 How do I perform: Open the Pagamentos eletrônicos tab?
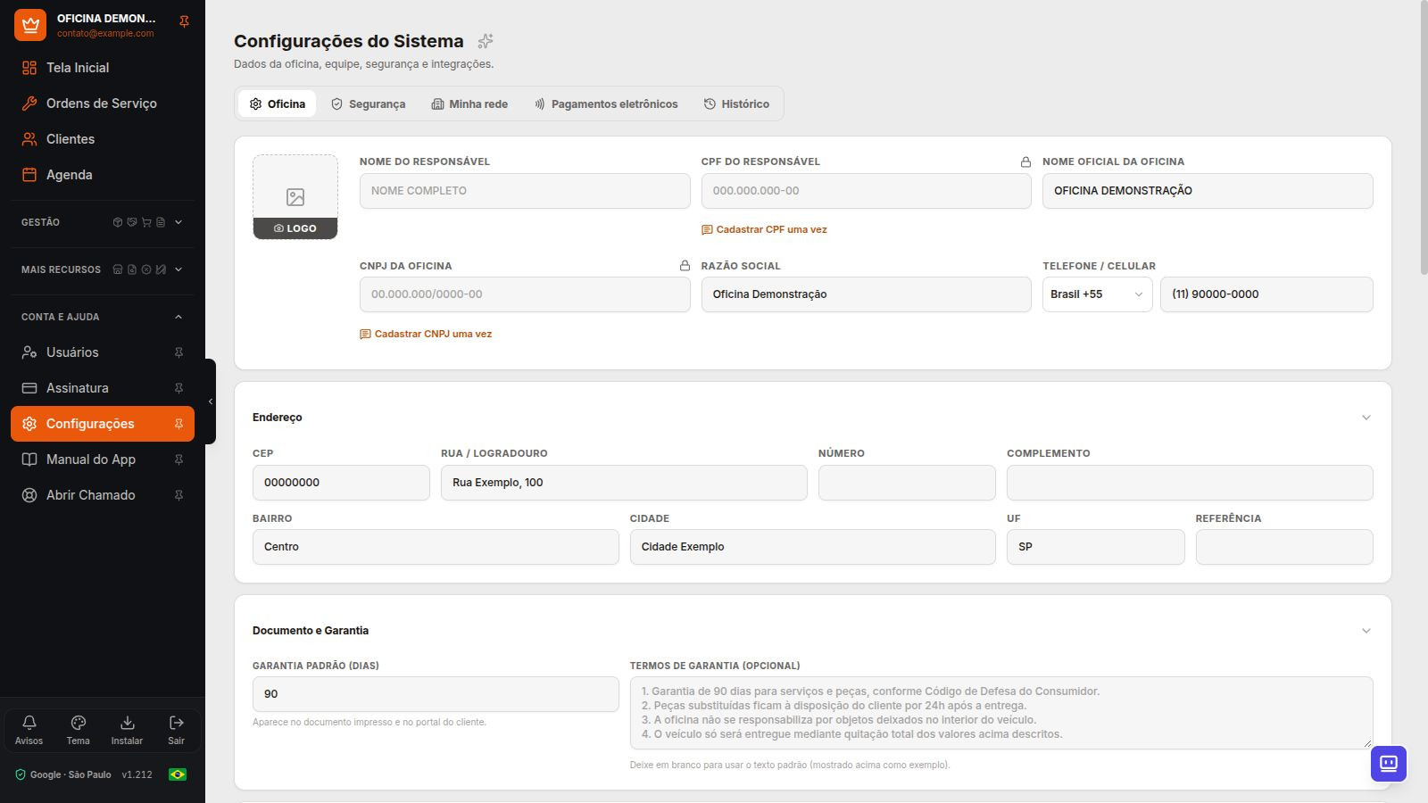point(606,104)
